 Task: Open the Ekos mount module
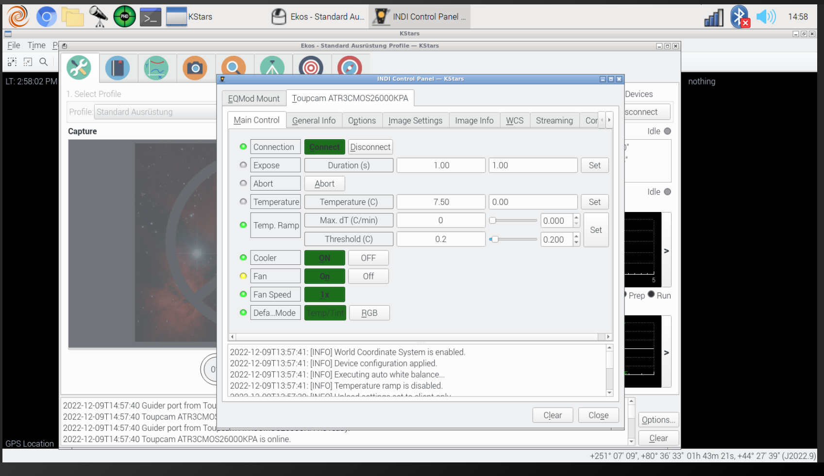click(272, 66)
